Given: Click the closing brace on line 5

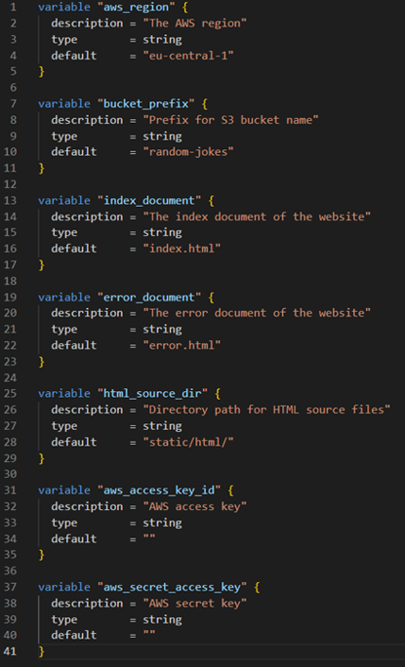Looking at the screenshot, I should pyautogui.click(x=42, y=72).
